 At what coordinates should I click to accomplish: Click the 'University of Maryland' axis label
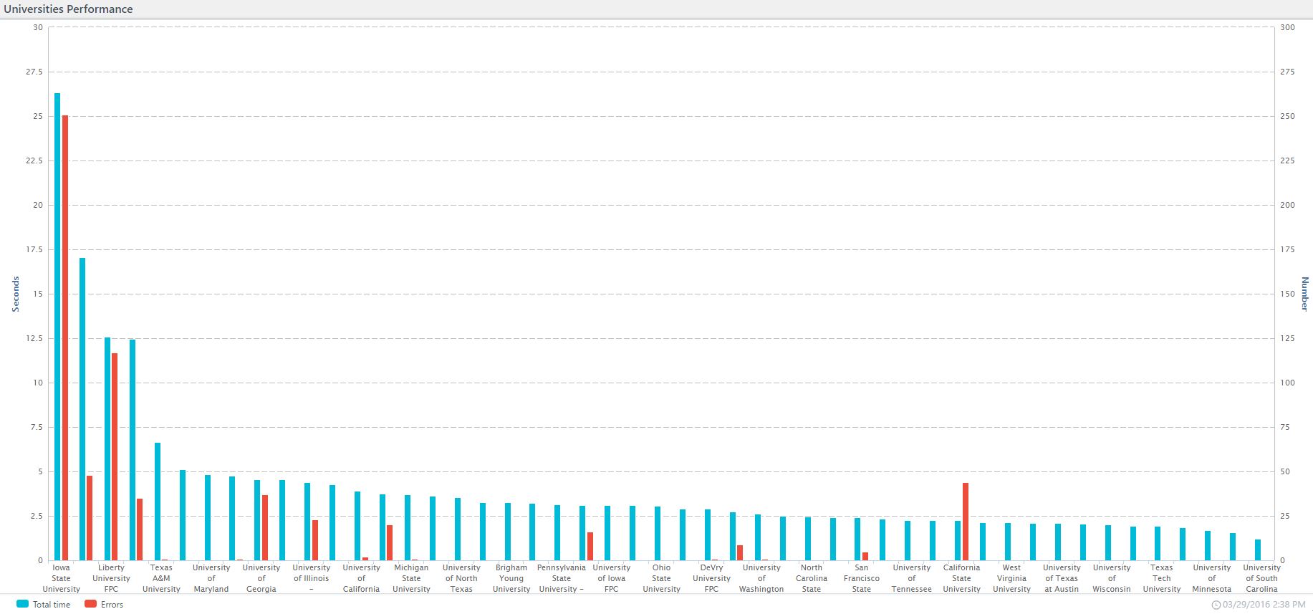(x=211, y=578)
